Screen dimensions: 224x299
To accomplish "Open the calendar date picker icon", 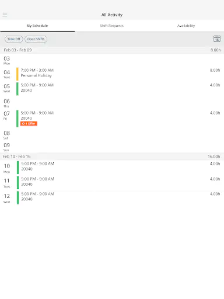I will pyautogui.click(x=217, y=39).
